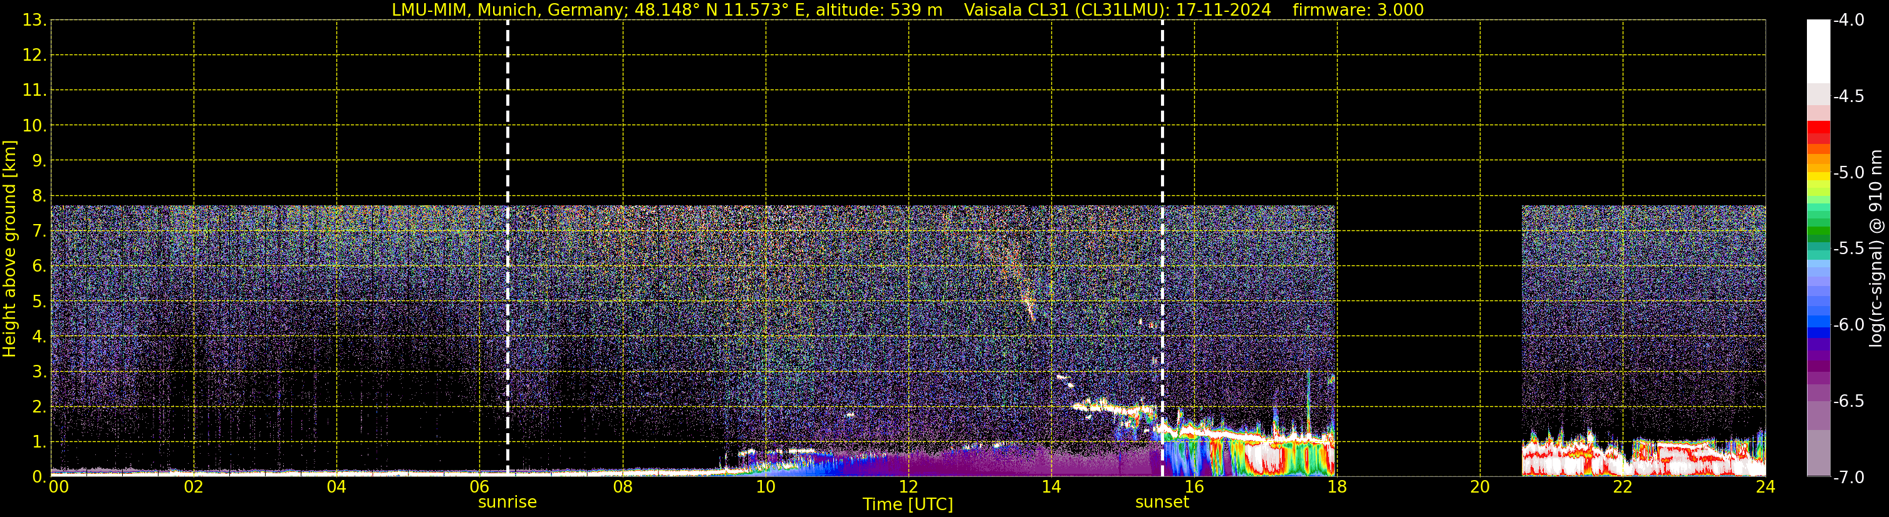The width and height of the screenshot is (1889, 517).
Task: Click the '5.' tick on the height axis
Action: tap(39, 302)
